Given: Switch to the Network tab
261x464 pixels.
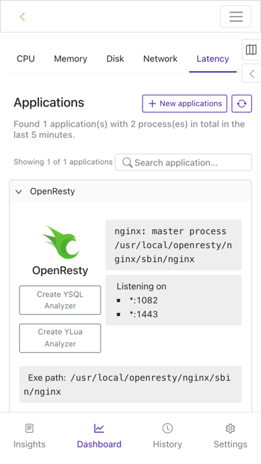Looking at the screenshot, I should tap(160, 59).
